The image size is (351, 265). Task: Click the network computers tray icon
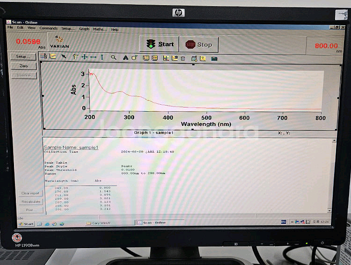coord(297,222)
